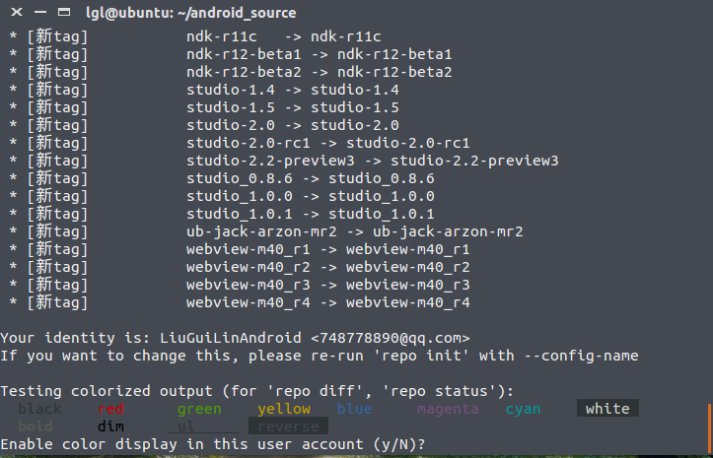Click the webview-m40_r4 tag entry
The width and height of the screenshot is (713, 458).
coord(327,302)
